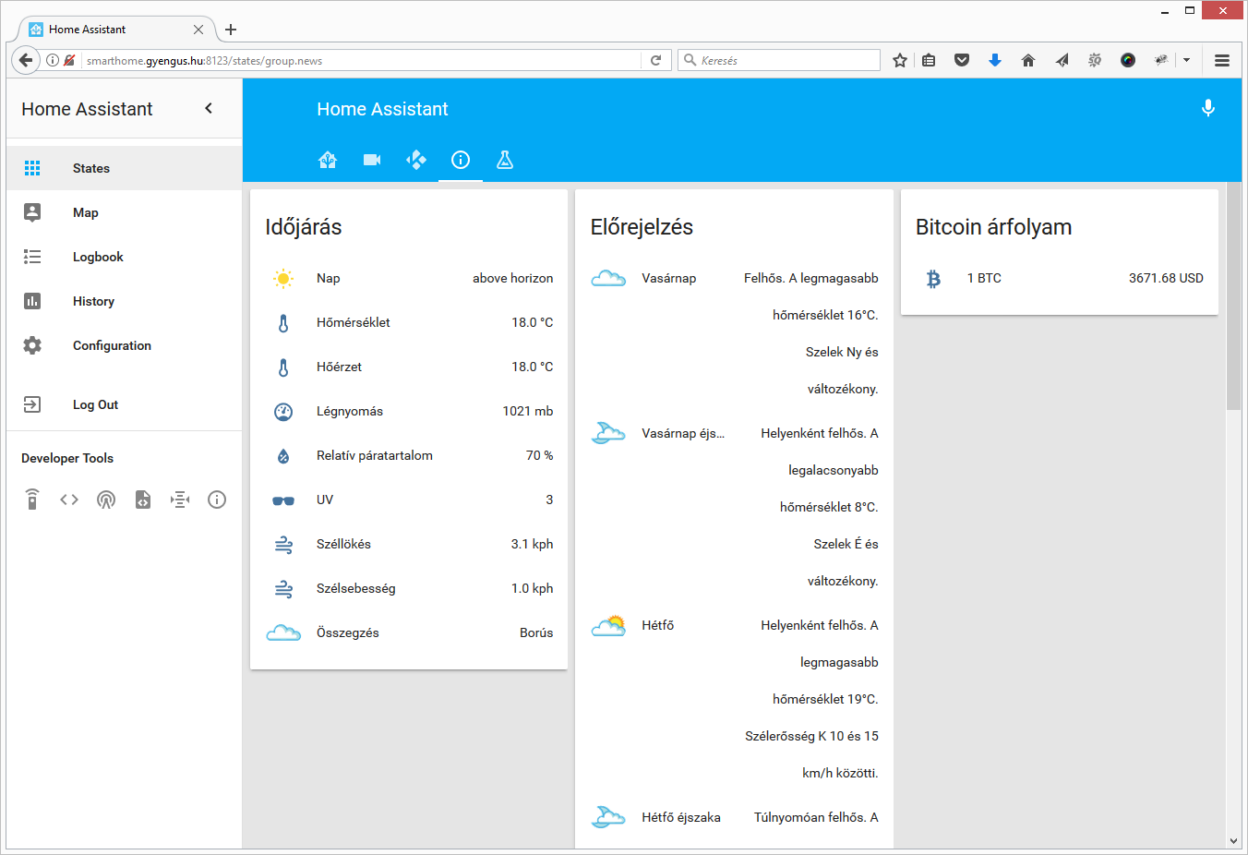
Task: Switch to the camera view tab
Action: 372,160
